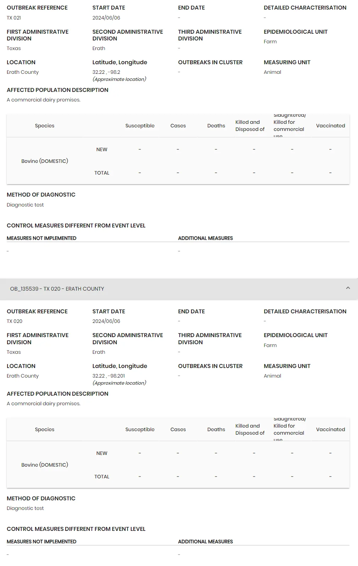Viewport: 358px width, 566px height.
Task: Click the TOTAL row label in the TX 020 table
Action: click(x=102, y=477)
